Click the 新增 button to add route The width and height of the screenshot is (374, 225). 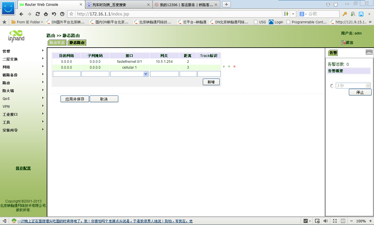tap(211, 82)
